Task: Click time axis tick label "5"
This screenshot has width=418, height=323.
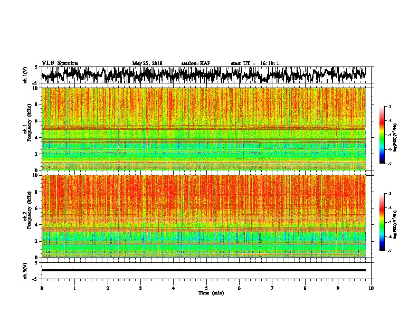Action: 206,288
